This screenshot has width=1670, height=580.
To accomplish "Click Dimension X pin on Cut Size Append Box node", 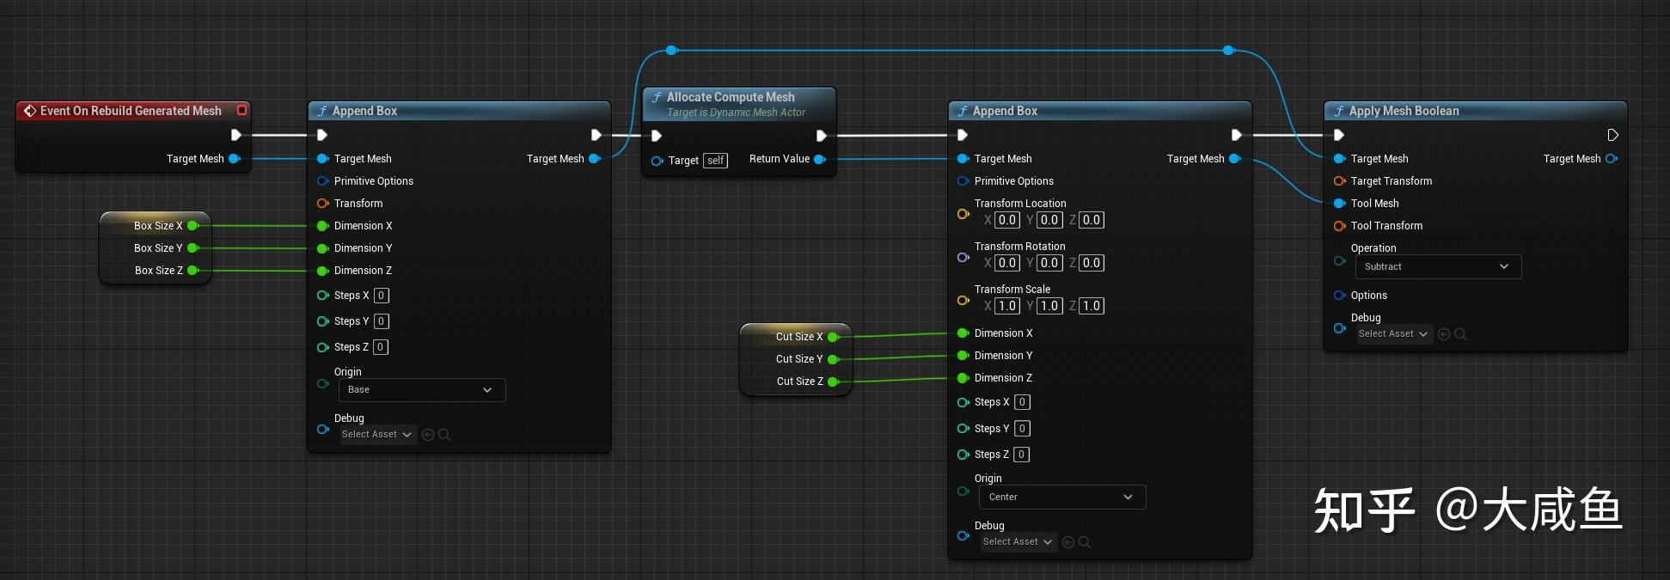I will pos(963,333).
